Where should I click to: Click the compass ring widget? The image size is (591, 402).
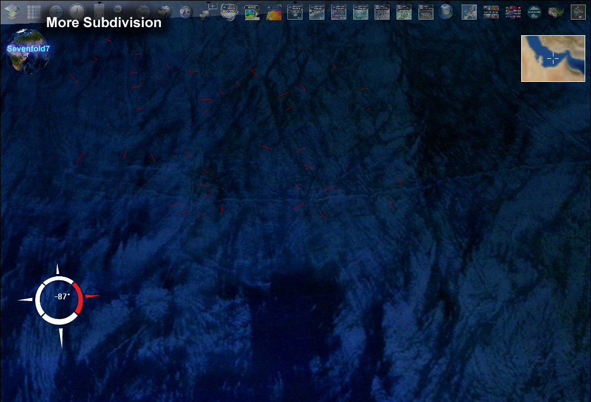tap(59, 300)
